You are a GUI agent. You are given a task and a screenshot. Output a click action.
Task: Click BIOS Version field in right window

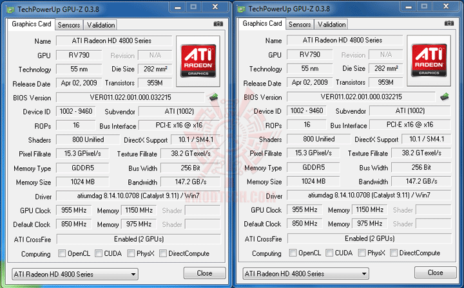pyautogui.click(x=361, y=97)
